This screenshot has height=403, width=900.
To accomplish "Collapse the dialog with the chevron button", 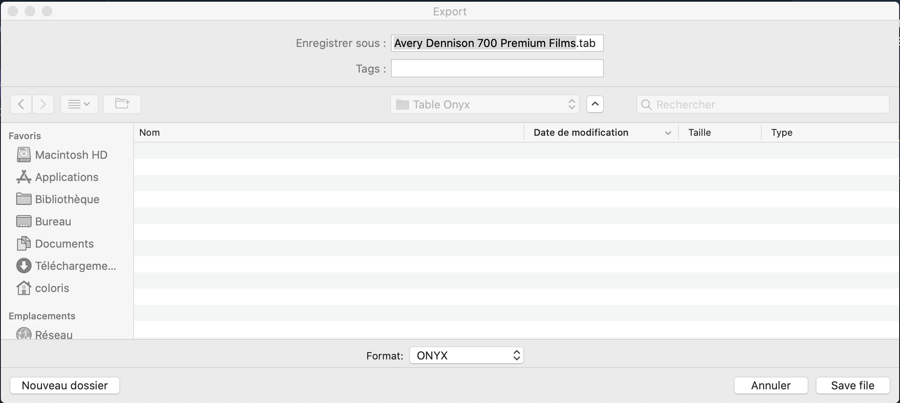I will [595, 104].
